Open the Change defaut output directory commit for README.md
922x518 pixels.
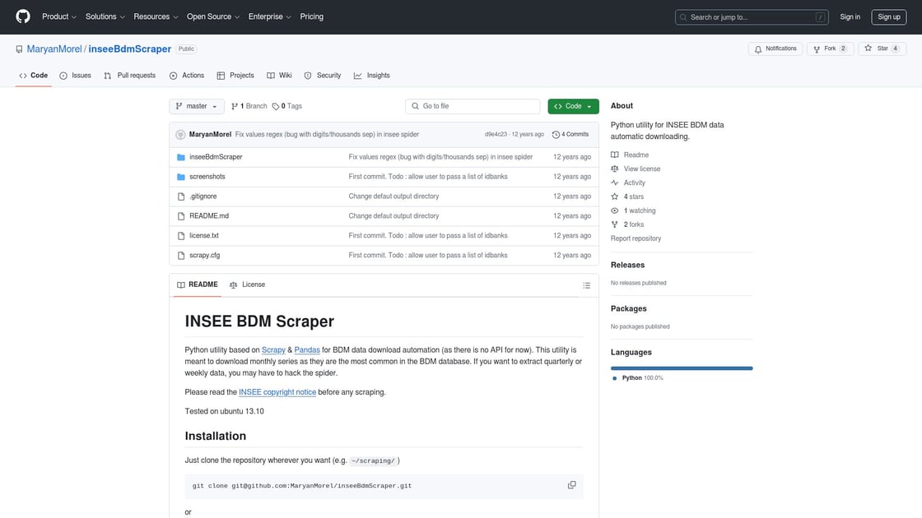pyautogui.click(x=393, y=215)
